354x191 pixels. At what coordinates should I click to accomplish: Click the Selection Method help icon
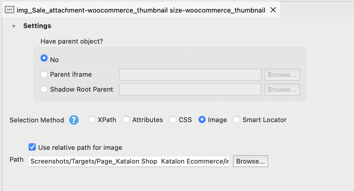(x=74, y=120)
